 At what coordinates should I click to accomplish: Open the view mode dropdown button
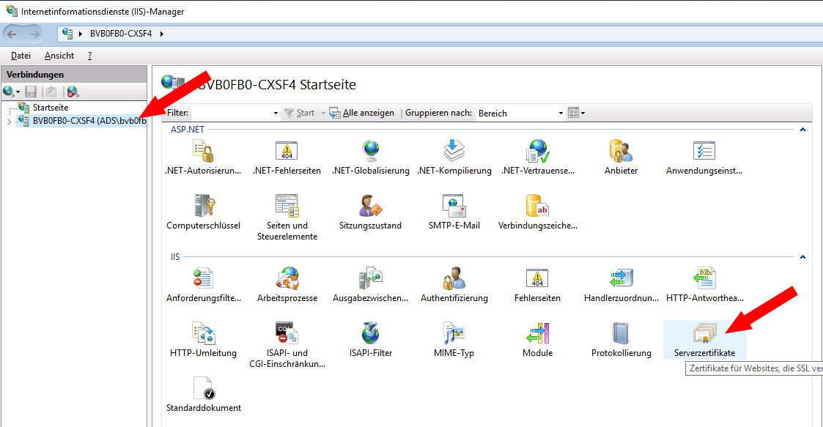coord(576,113)
